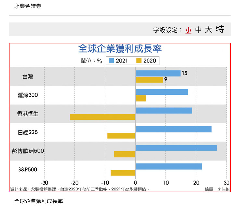Set font size to 大 (large)

pos(209,29)
